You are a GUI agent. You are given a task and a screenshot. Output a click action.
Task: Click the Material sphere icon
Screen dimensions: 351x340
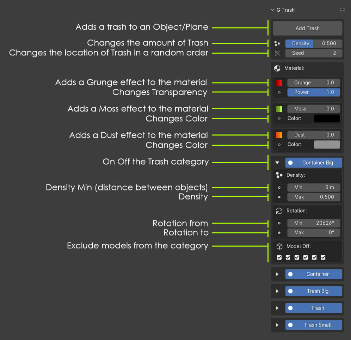[277, 68]
